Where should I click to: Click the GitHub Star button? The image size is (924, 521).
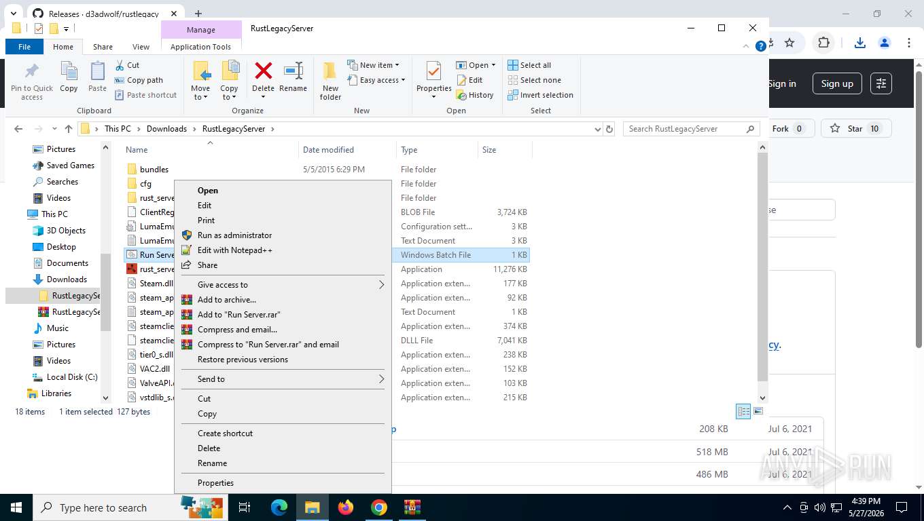(x=855, y=129)
